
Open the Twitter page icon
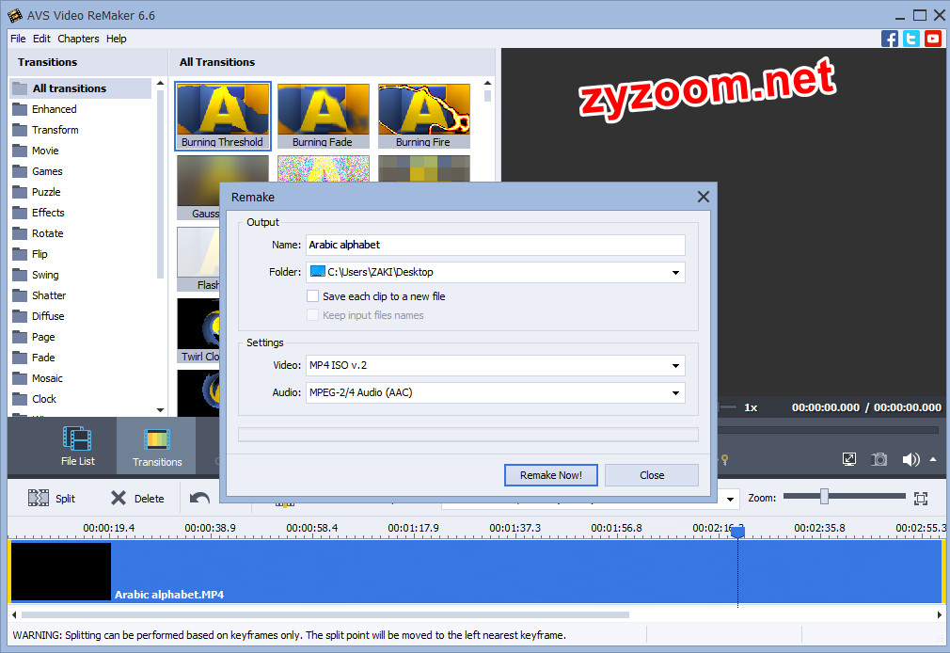911,39
